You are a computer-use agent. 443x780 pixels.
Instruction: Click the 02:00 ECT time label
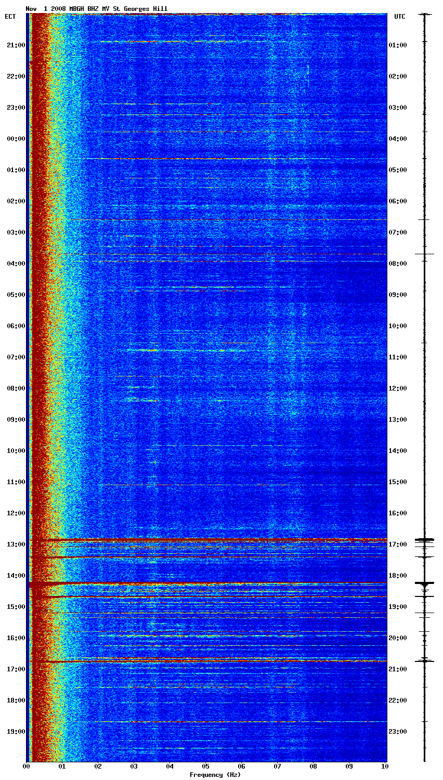(16, 201)
